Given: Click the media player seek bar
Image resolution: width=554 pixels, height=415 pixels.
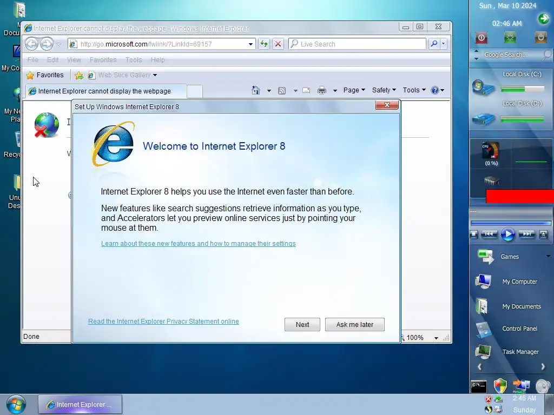Looking at the screenshot, I should click(x=511, y=223).
